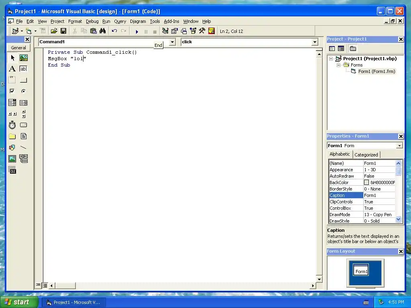The height and width of the screenshot is (308, 411).
Task: Click View Object in Project panel
Action: 341,49
